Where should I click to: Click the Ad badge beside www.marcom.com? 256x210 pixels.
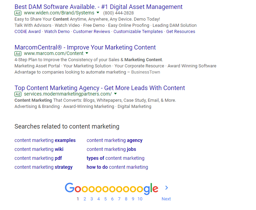coord(18,54)
